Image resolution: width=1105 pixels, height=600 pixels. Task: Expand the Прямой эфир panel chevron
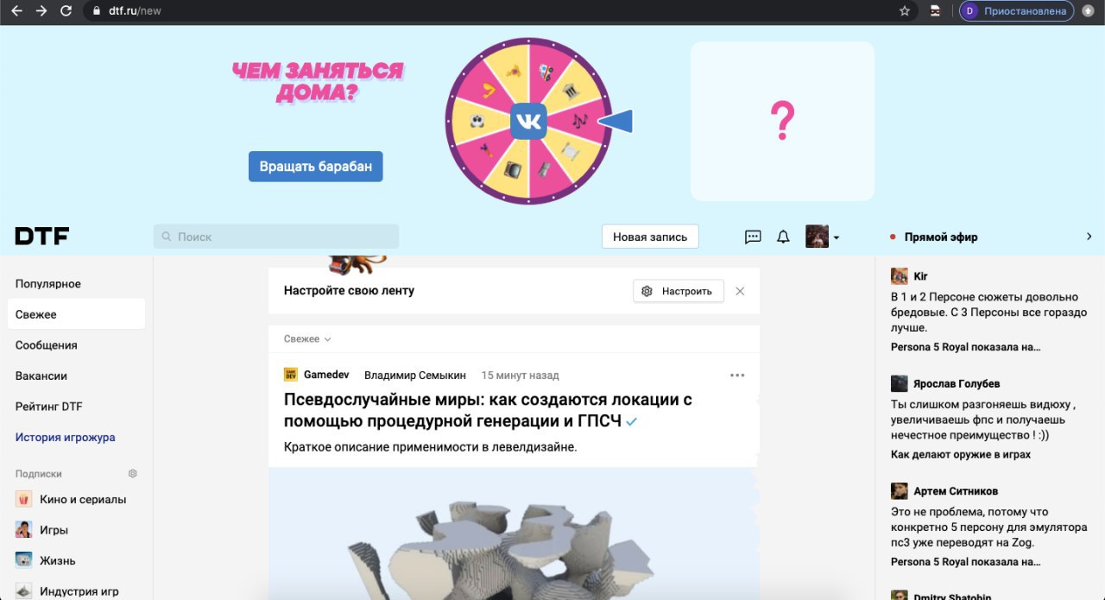click(1089, 237)
